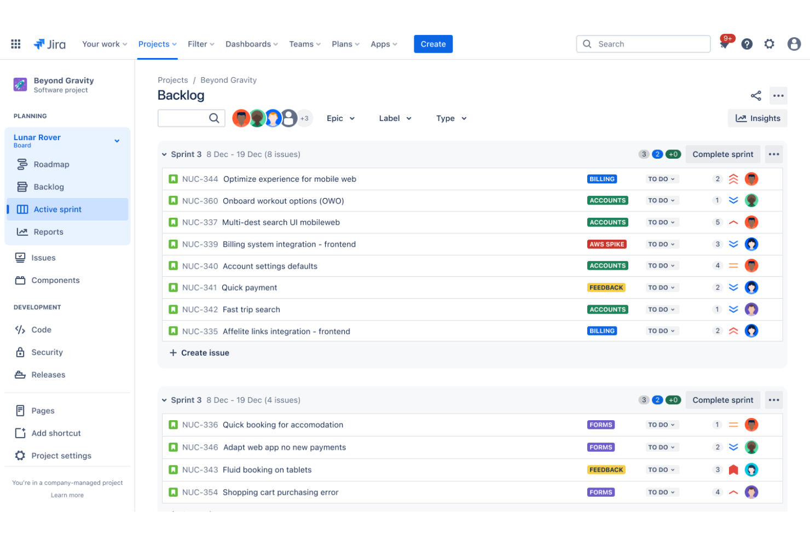
Task: Open the Epic filter dropdown
Action: [x=341, y=118]
